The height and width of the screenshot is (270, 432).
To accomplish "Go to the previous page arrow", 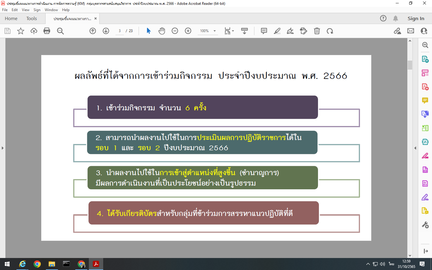I will click(x=93, y=31).
